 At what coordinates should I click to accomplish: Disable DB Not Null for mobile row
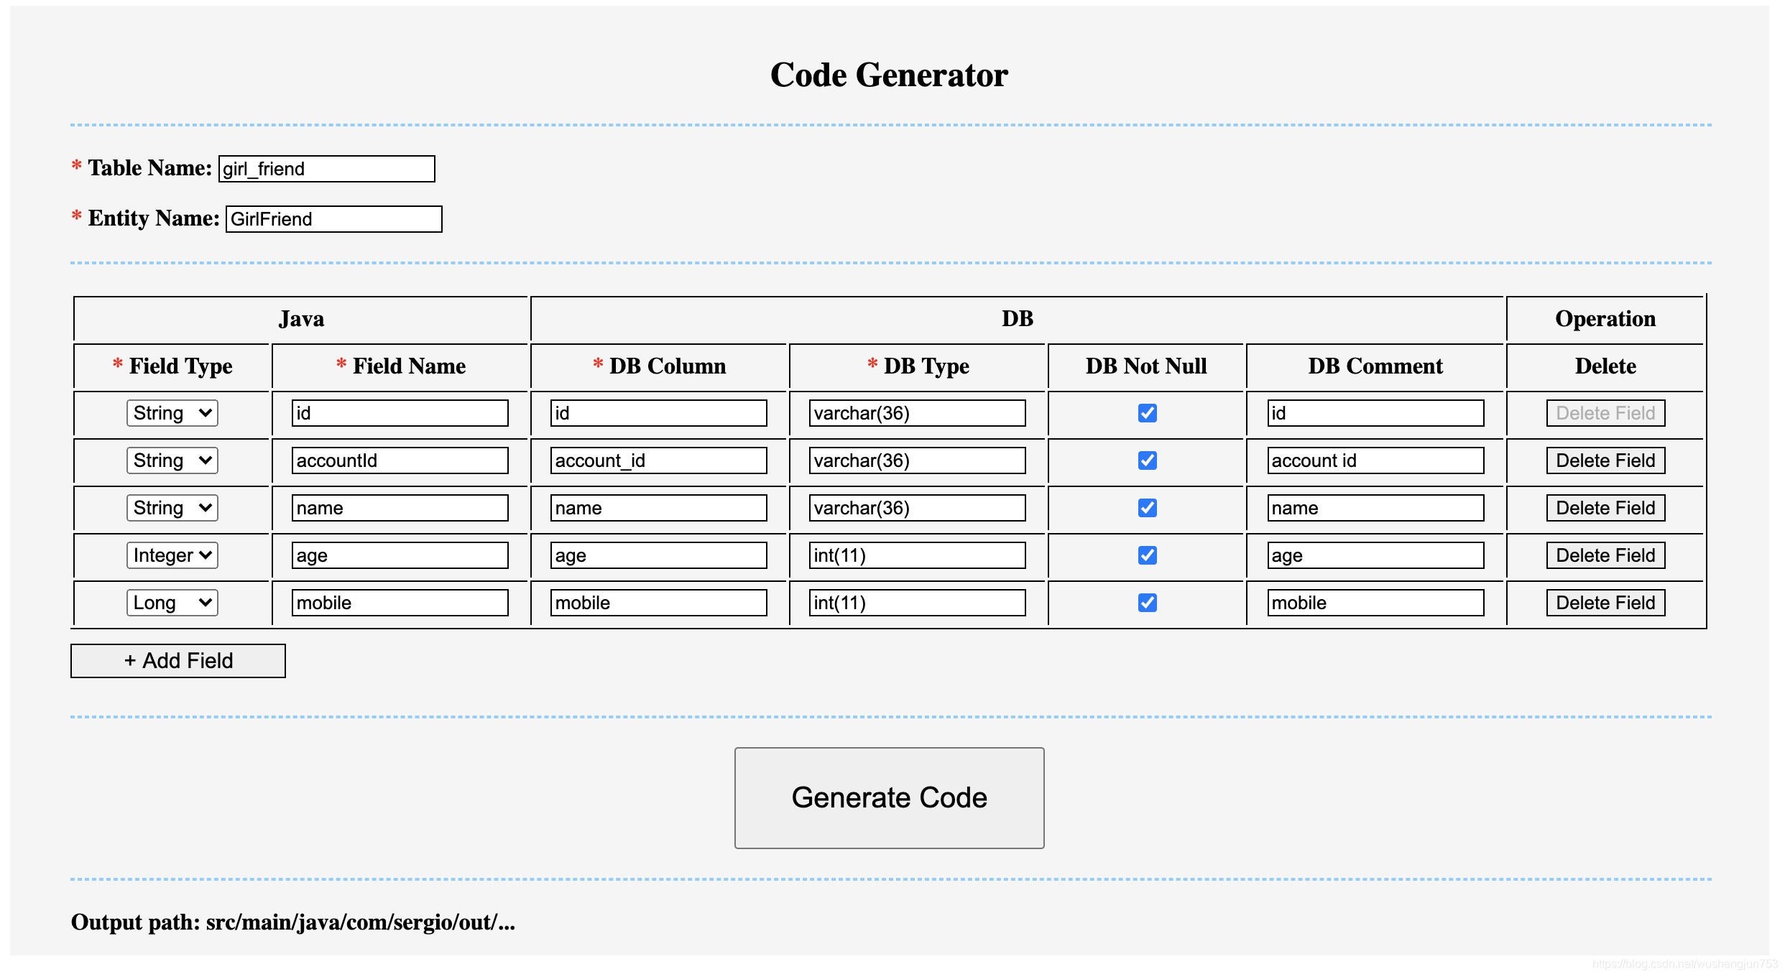[1147, 603]
